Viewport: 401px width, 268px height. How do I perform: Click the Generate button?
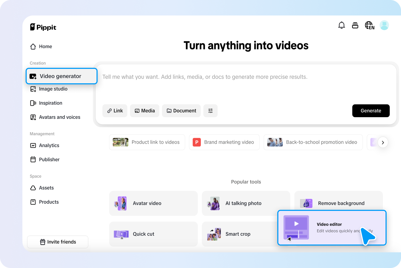pyautogui.click(x=371, y=111)
